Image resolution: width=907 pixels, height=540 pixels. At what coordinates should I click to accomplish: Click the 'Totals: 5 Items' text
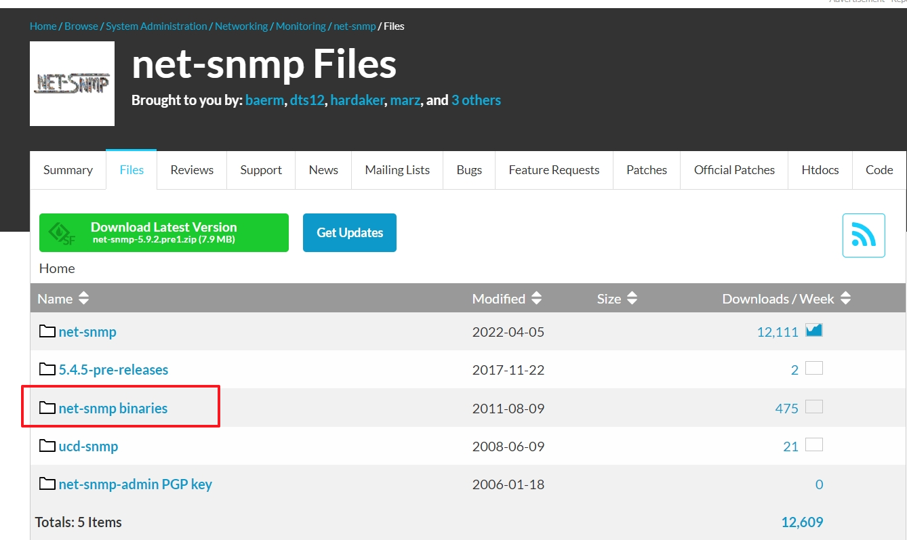(79, 522)
